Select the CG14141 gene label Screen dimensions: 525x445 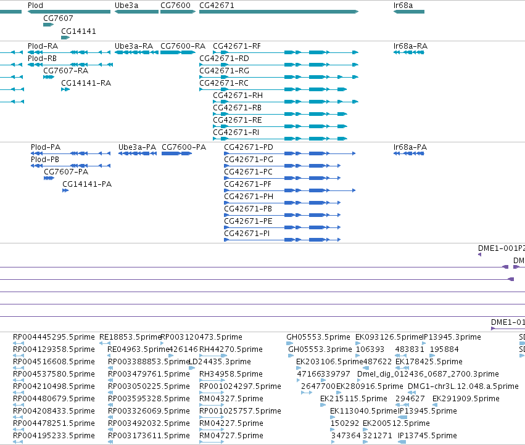pos(78,31)
